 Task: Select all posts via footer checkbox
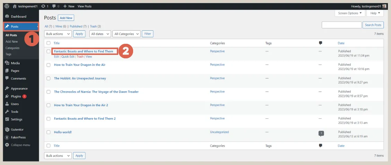pyautogui.click(x=49, y=146)
